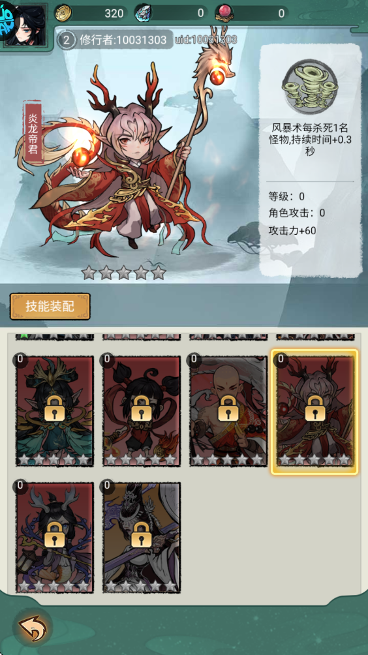368x655 pixels.
Task: Tap the five-star rating under the character
Action: click(124, 273)
